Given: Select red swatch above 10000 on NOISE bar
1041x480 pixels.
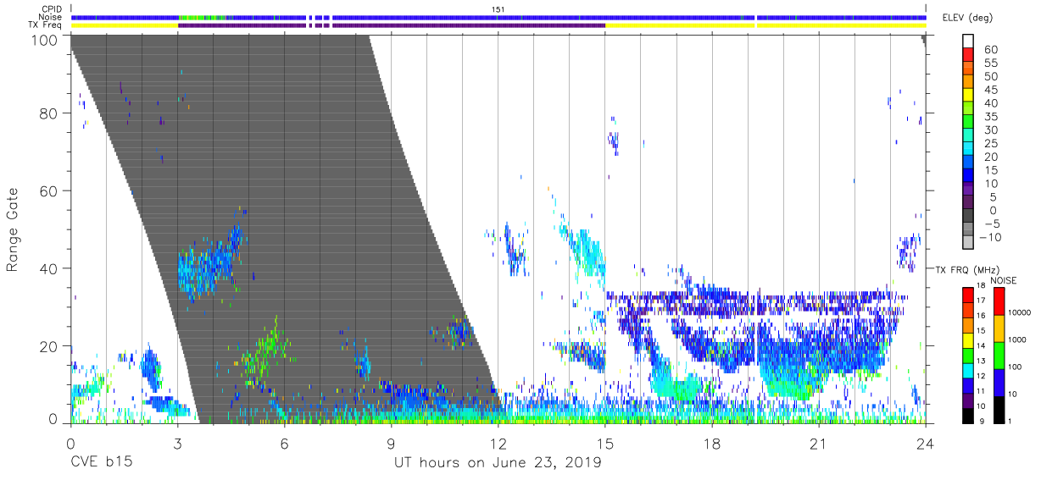Looking at the screenshot, I should tap(999, 301).
